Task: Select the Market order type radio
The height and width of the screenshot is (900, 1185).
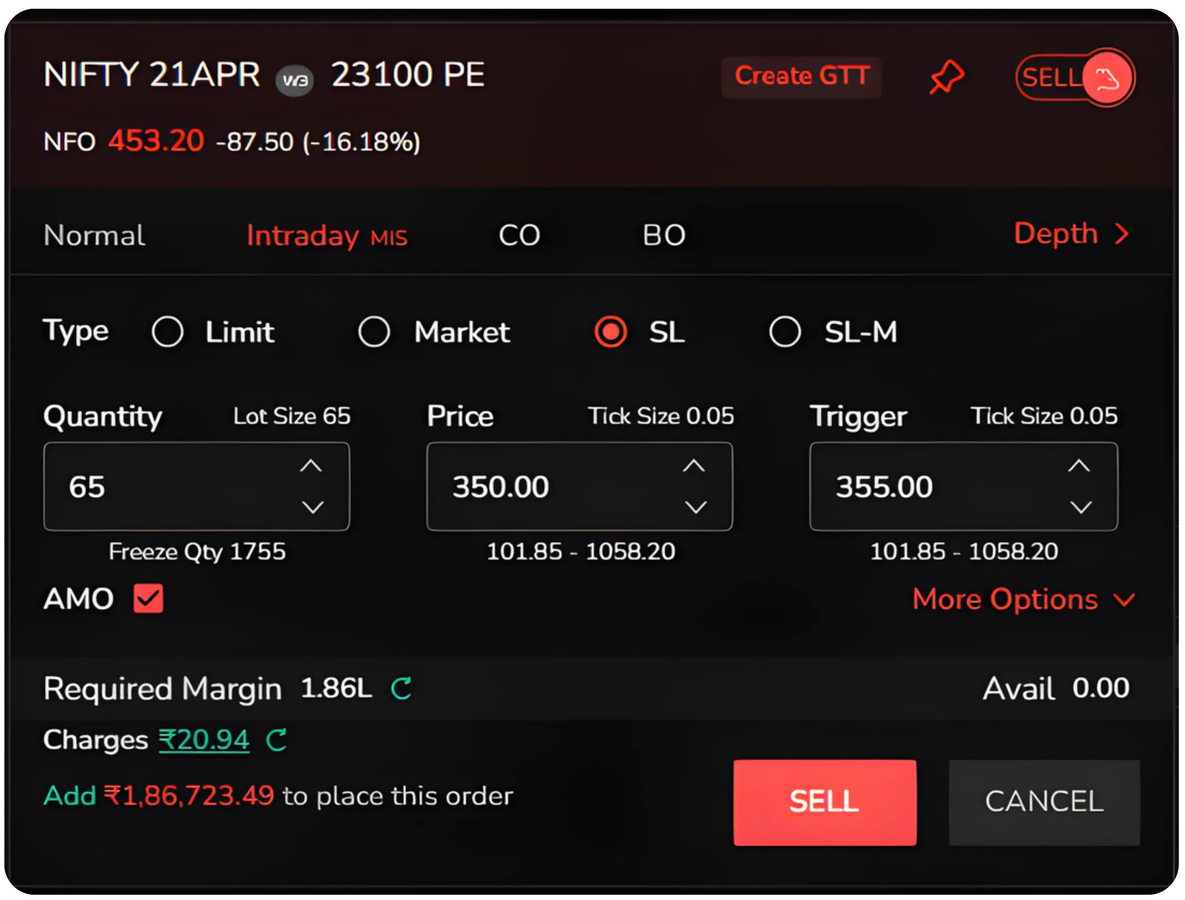Action: click(374, 332)
